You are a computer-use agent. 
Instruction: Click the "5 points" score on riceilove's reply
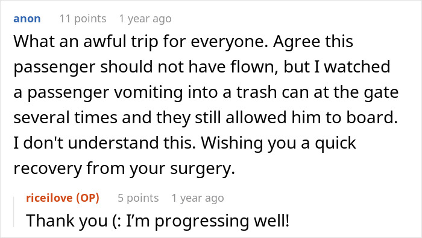click(x=138, y=198)
